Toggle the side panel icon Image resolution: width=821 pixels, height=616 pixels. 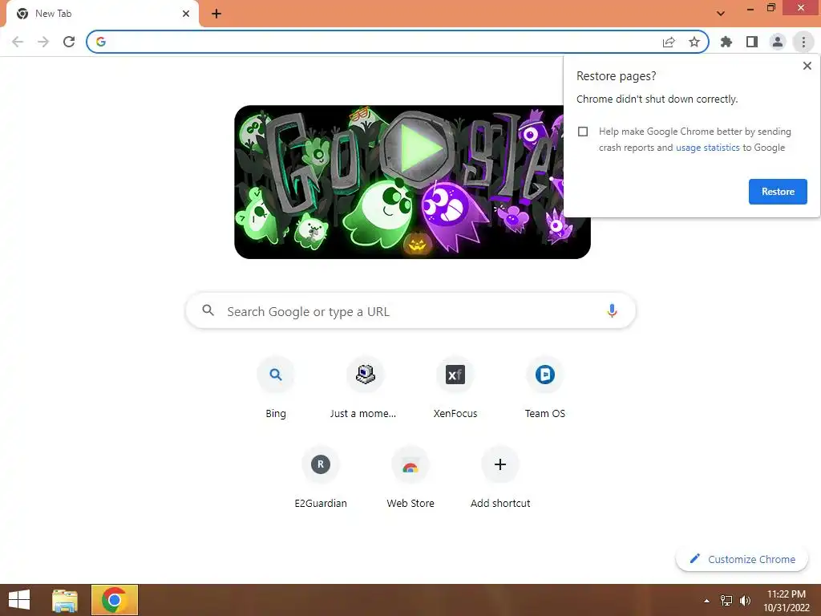(752, 42)
